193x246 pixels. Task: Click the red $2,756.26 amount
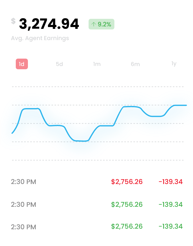127,182
